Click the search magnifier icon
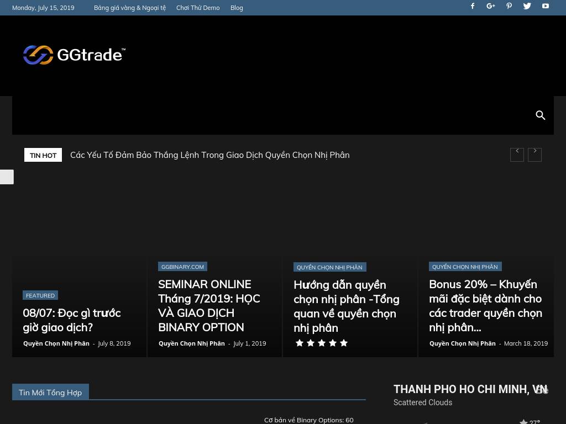 [x=541, y=115]
